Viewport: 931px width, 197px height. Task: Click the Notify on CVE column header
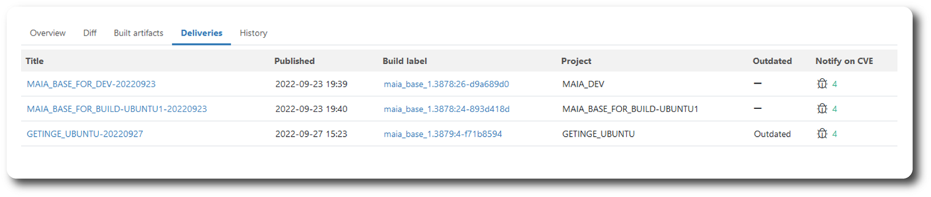tap(844, 61)
